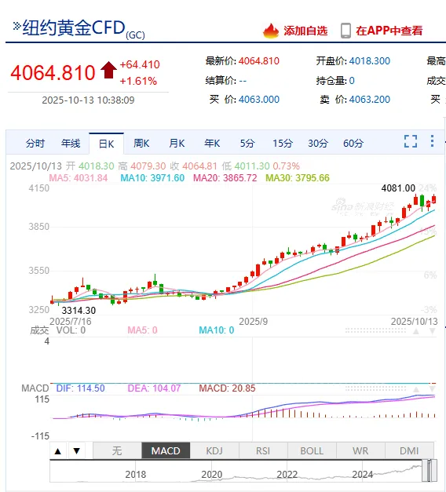Select the WR indicator button
This screenshot has height=492, width=446.
[x=360, y=451]
